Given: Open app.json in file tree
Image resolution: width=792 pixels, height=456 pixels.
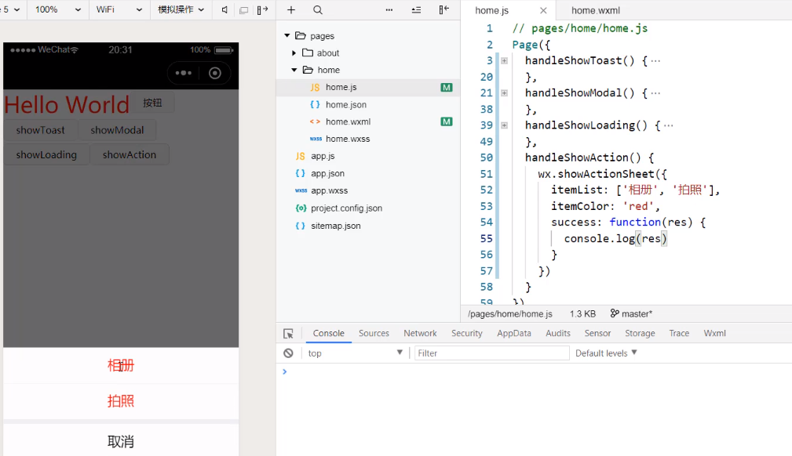Looking at the screenshot, I should click(x=327, y=173).
